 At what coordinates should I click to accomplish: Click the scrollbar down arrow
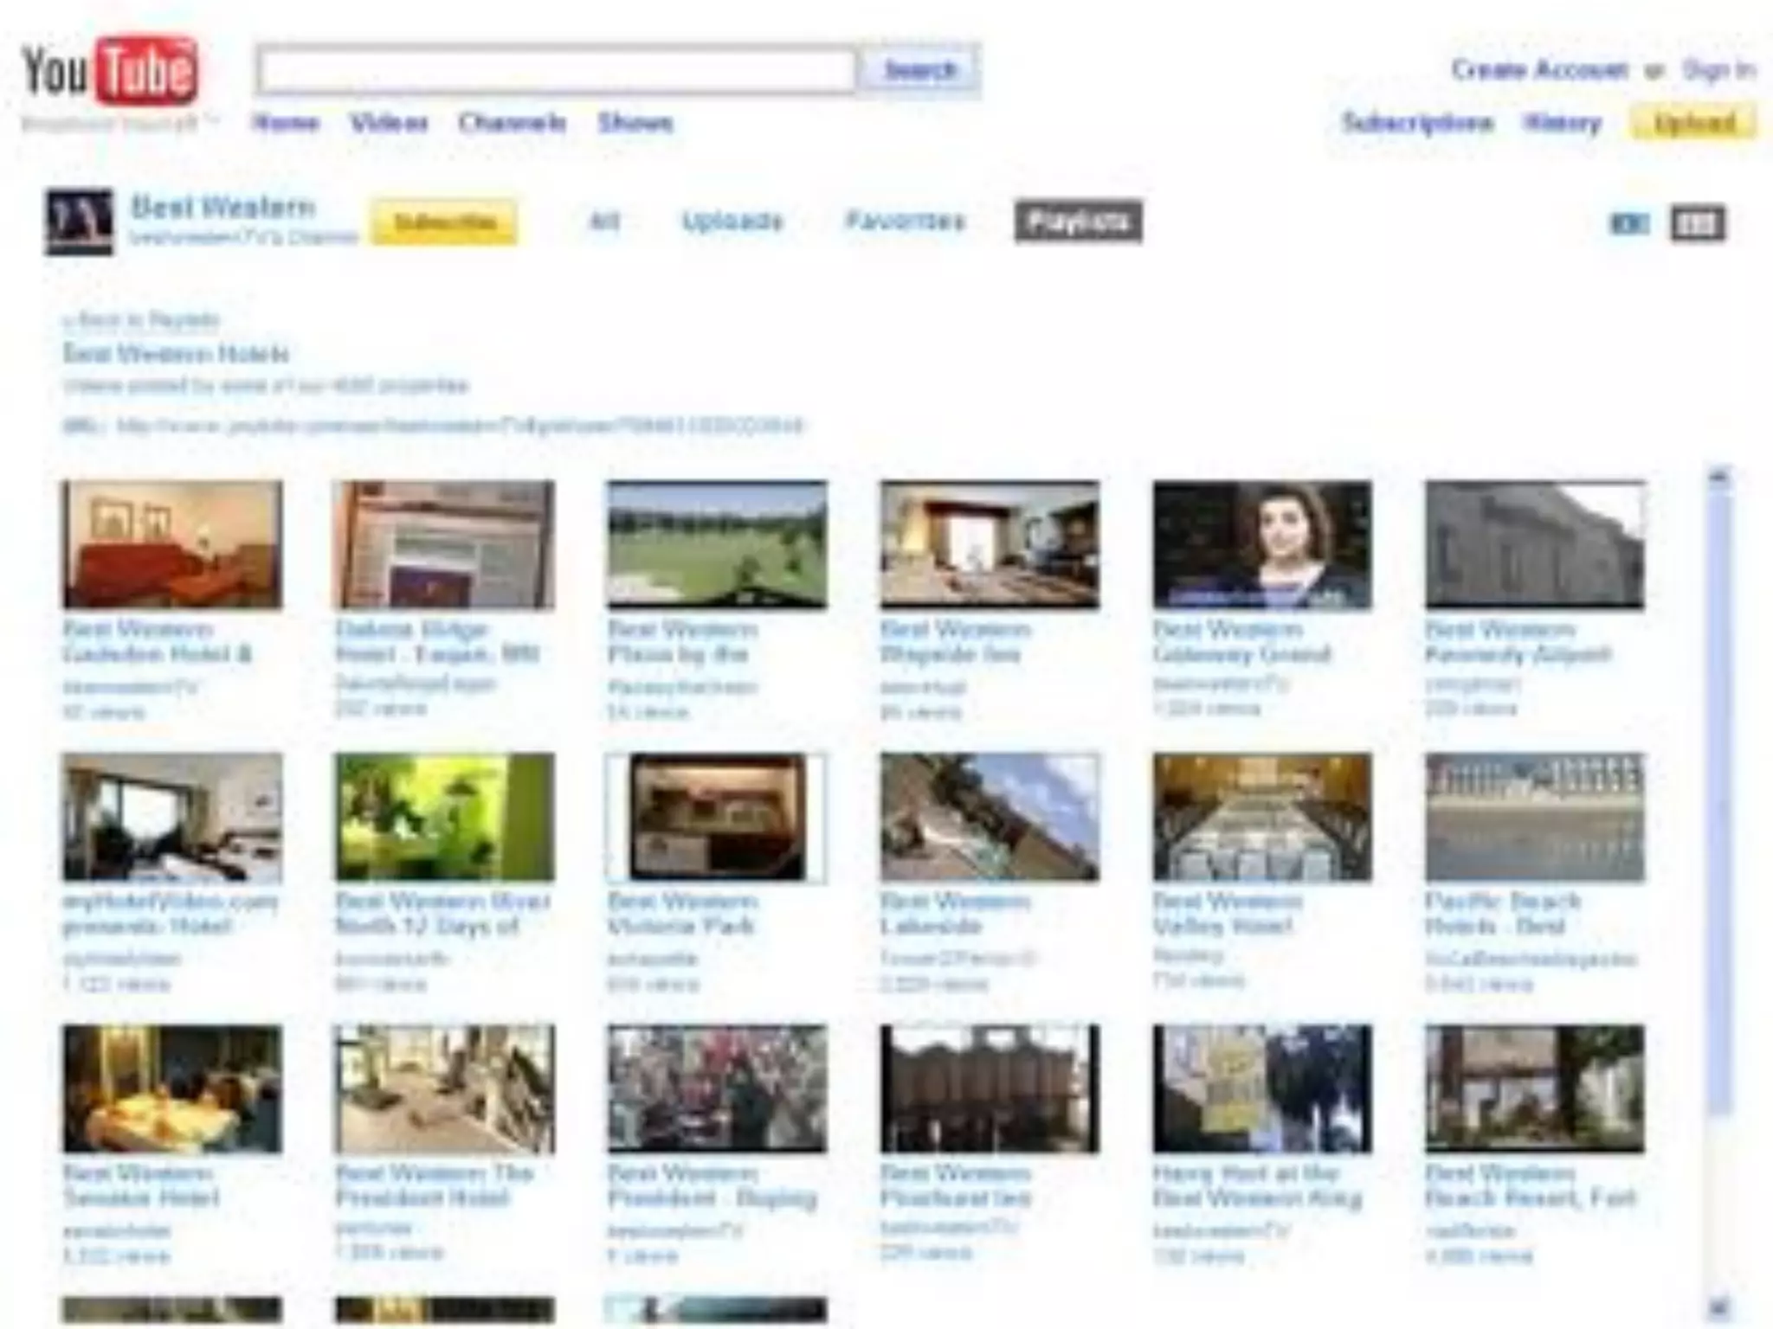[1719, 1307]
